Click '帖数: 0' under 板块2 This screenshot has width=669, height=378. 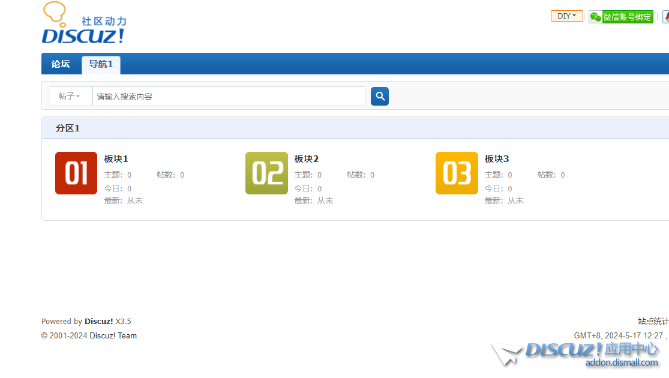click(361, 175)
